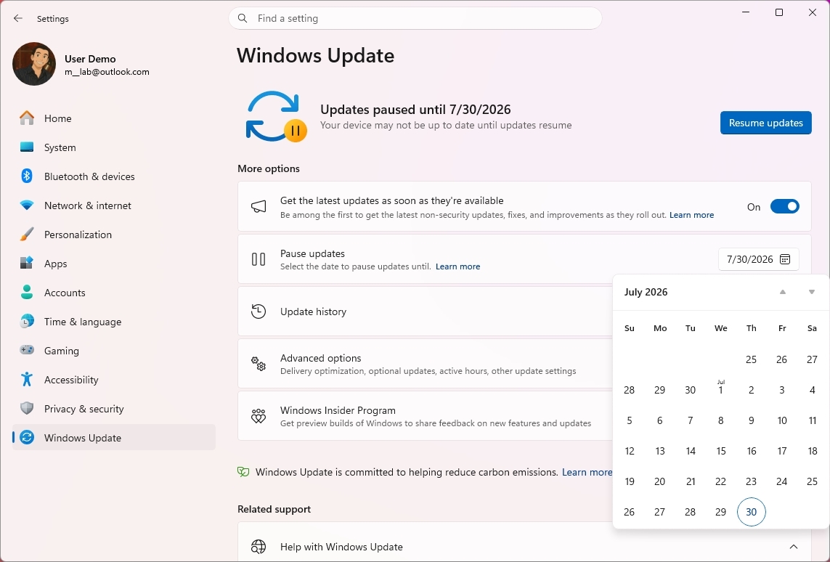Select July 4 in the calendar

tap(812, 390)
